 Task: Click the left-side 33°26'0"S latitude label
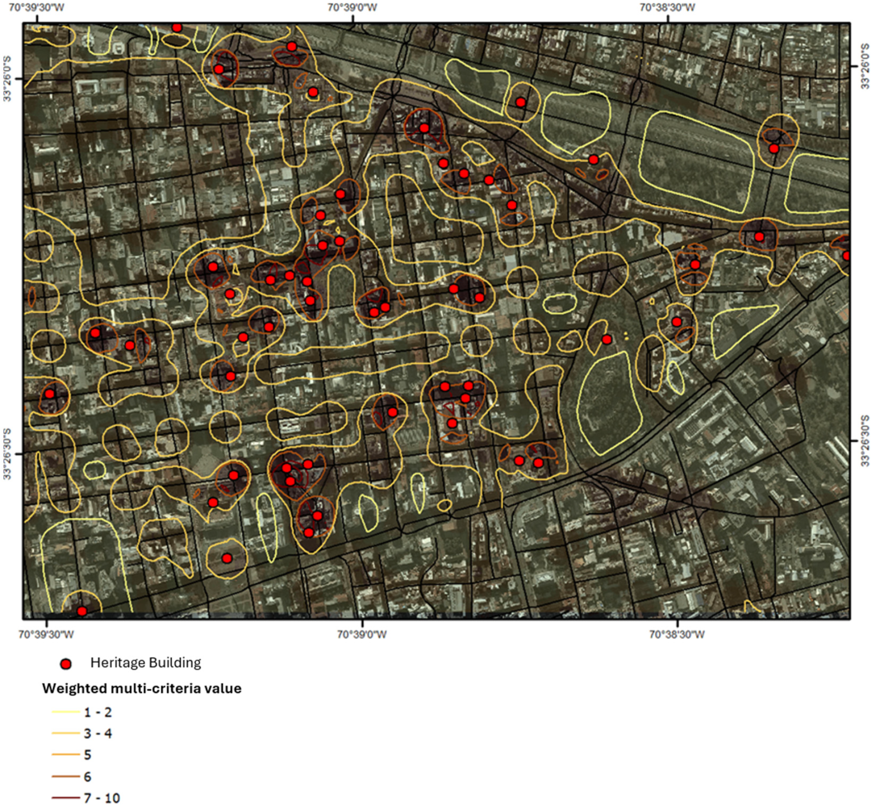click(x=8, y=79)
